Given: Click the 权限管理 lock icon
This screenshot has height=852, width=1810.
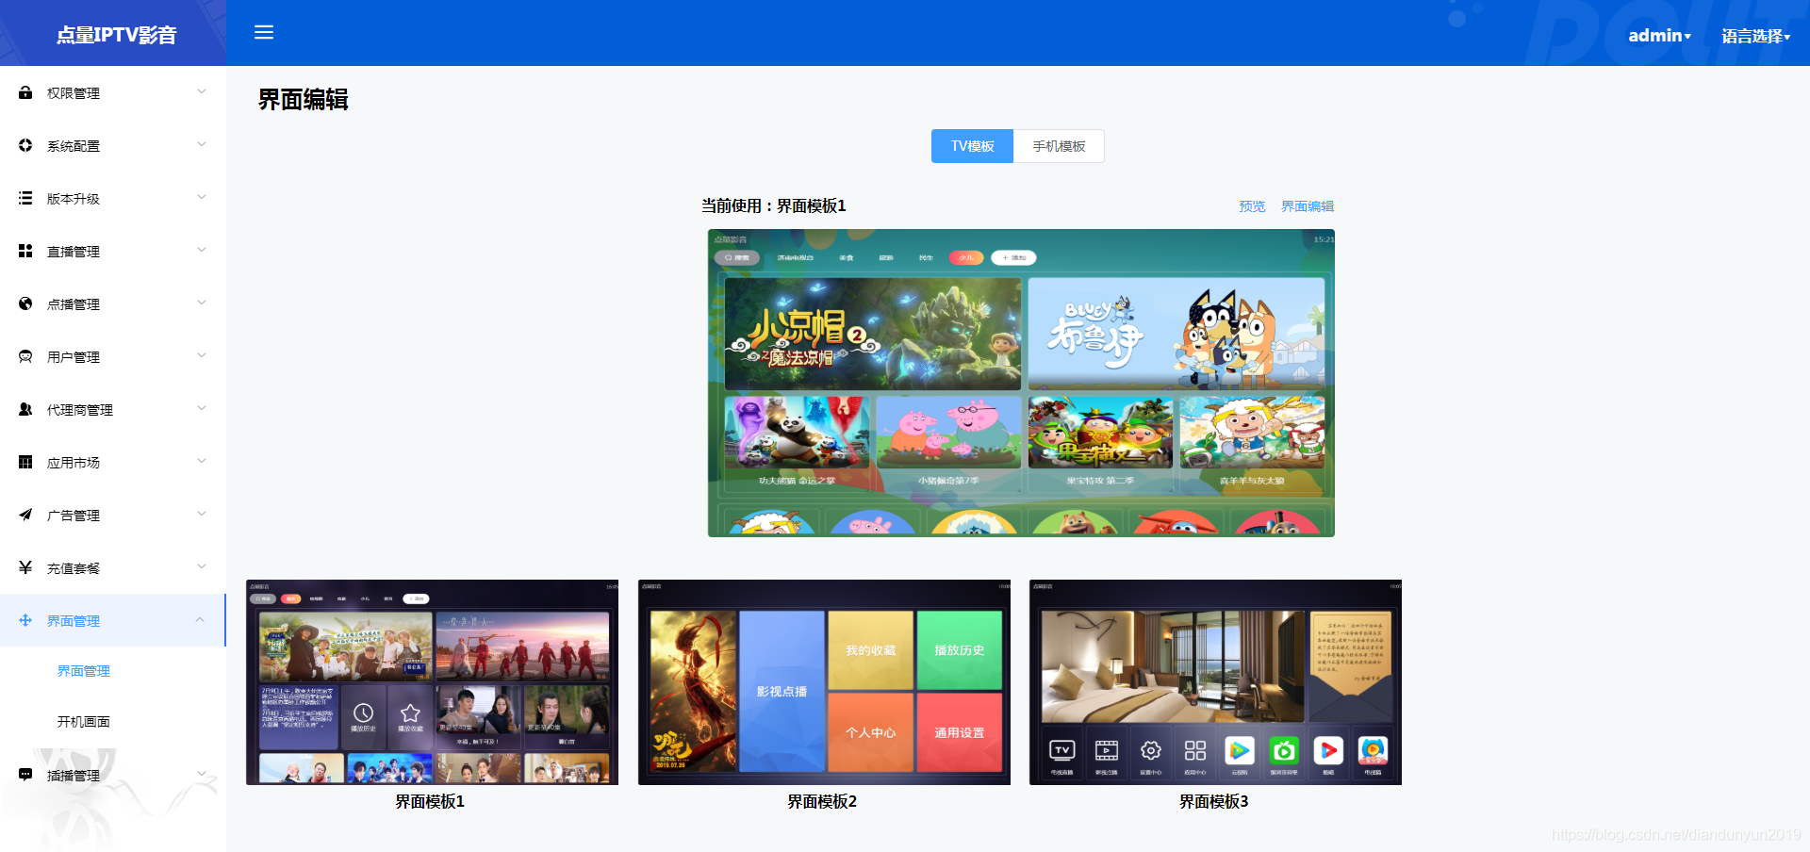Looking at the screenshot, I should pos(25,92).
